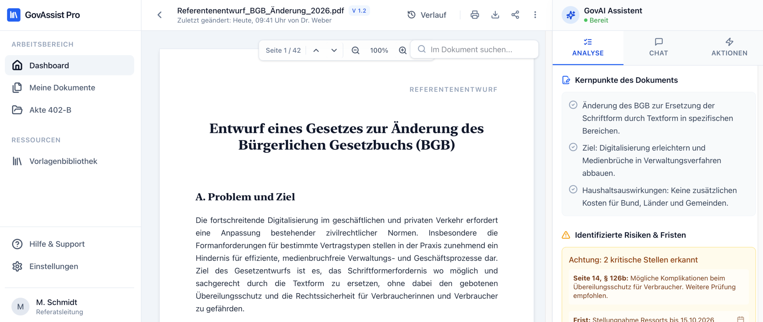763x322 pixels.
Task: Click the share icon in header
Action: pyautogui.click(x=515, y=15)
